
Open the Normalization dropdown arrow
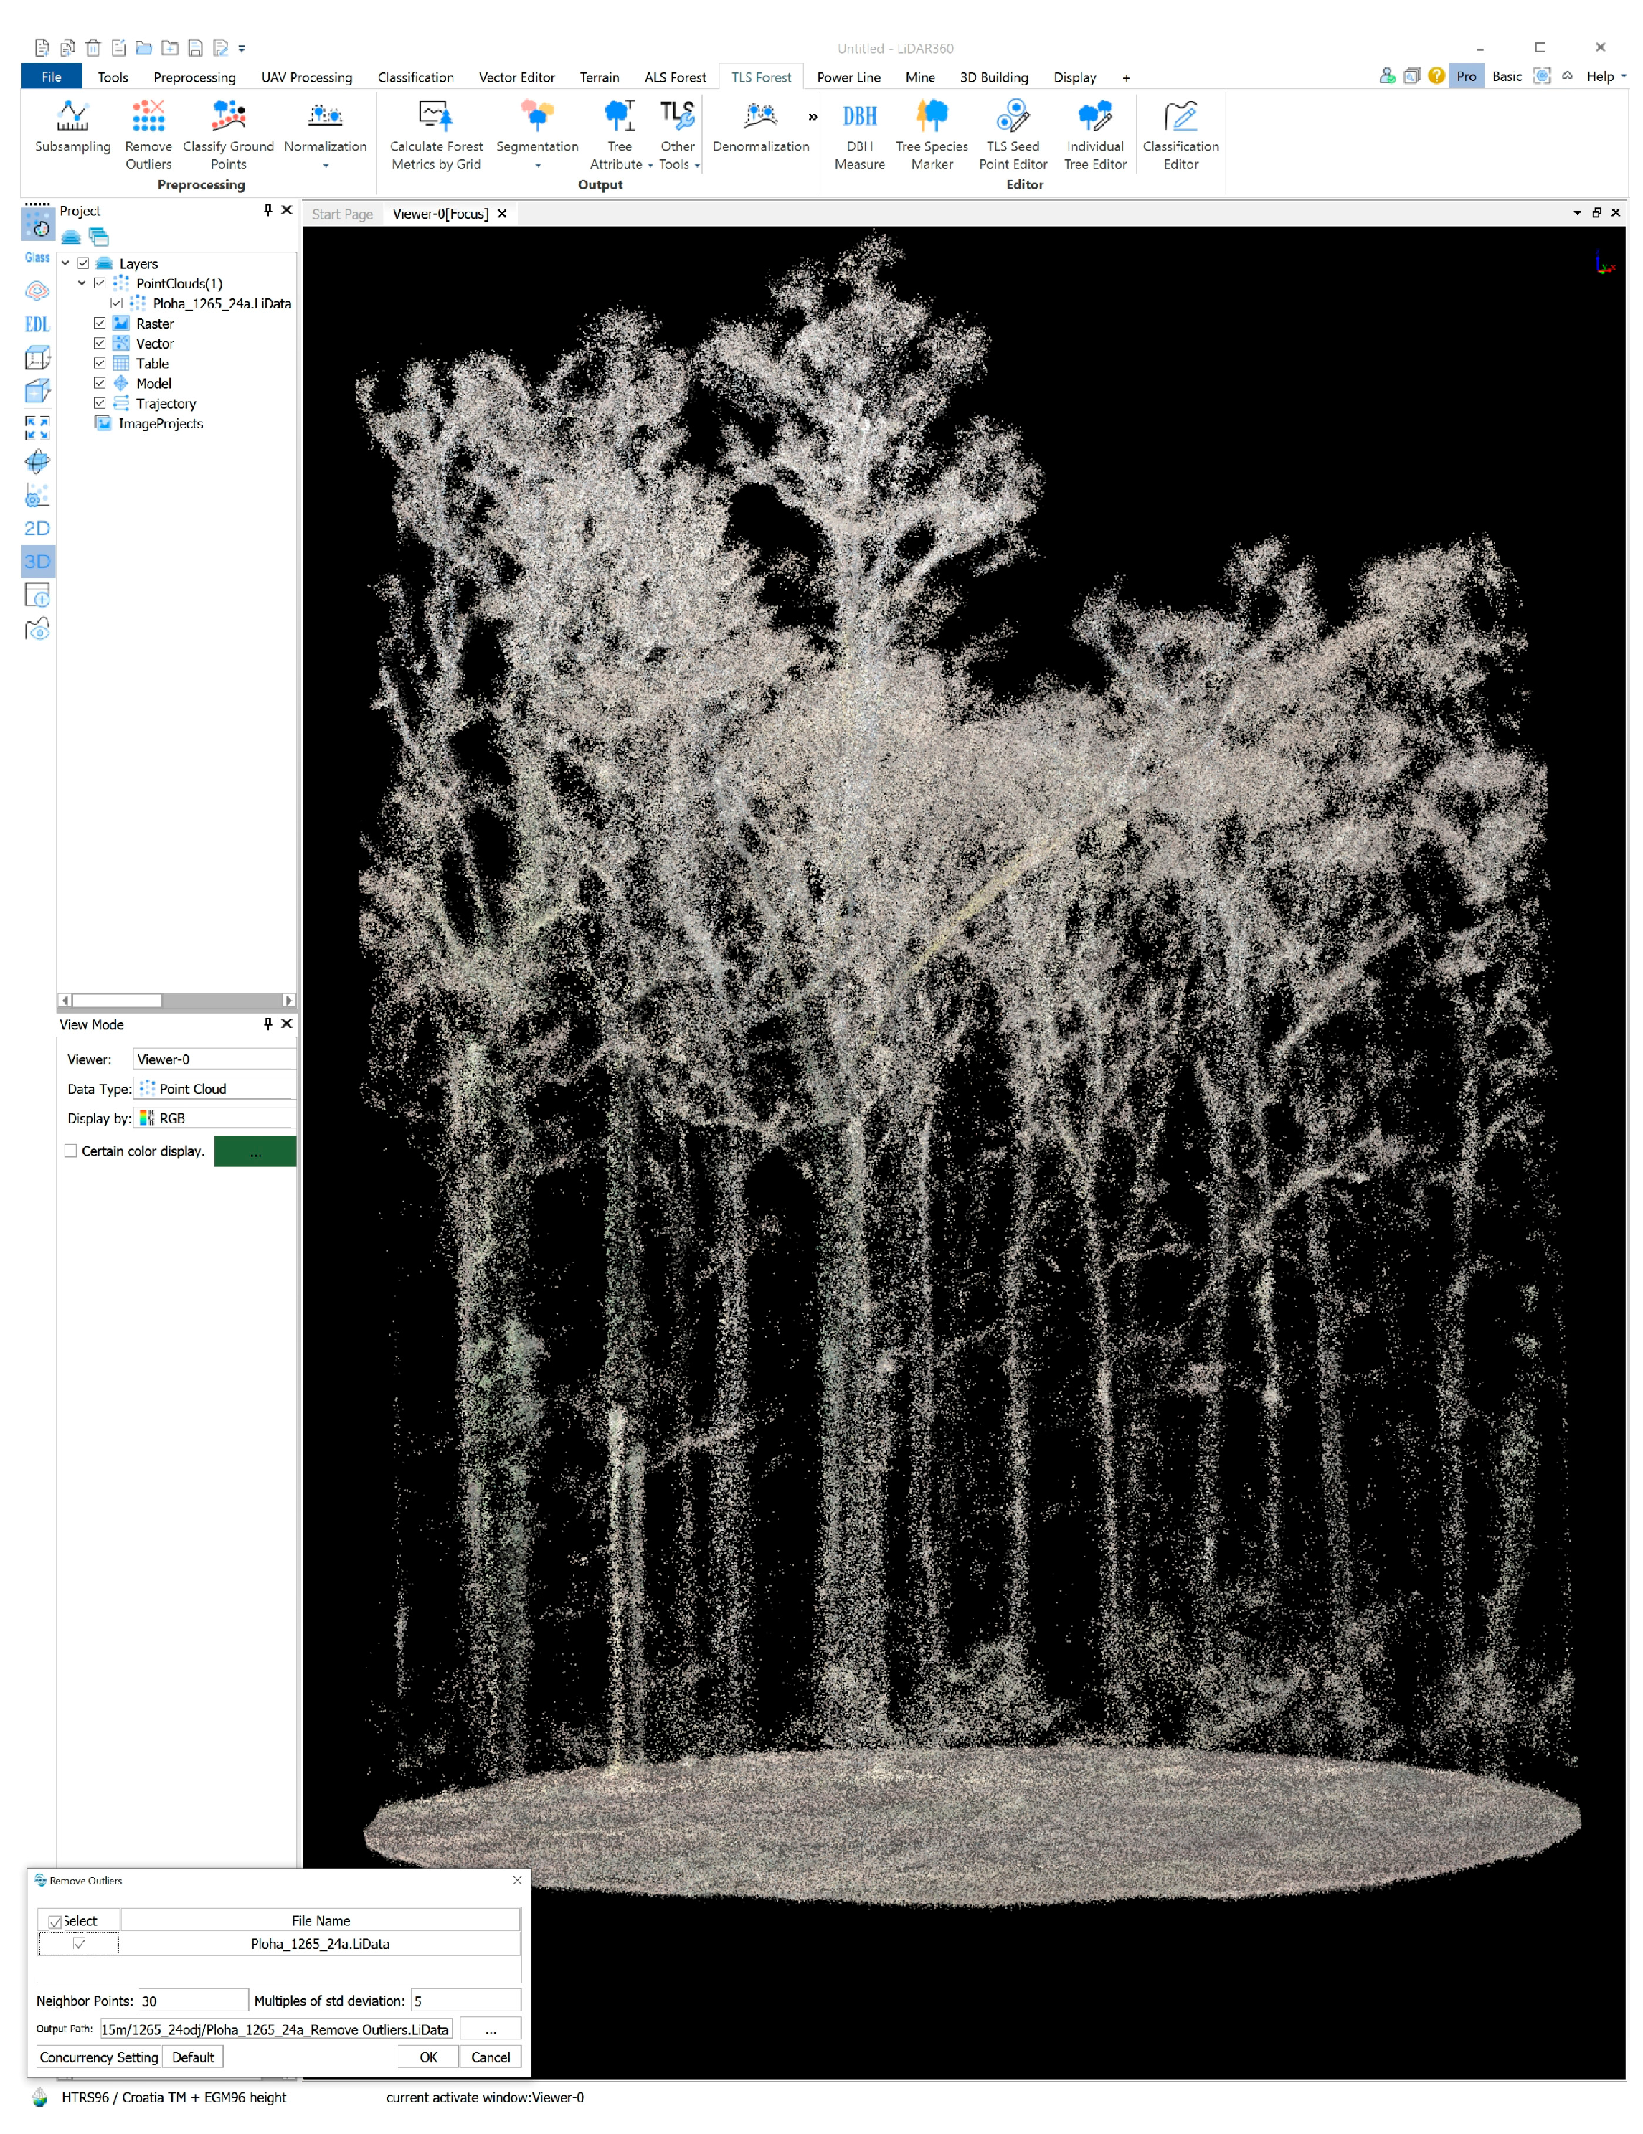point(326,166)
